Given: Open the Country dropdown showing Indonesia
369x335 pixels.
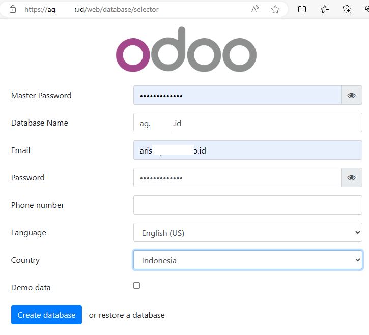Looking at the screenshot, I should click(x=247, y=260).
